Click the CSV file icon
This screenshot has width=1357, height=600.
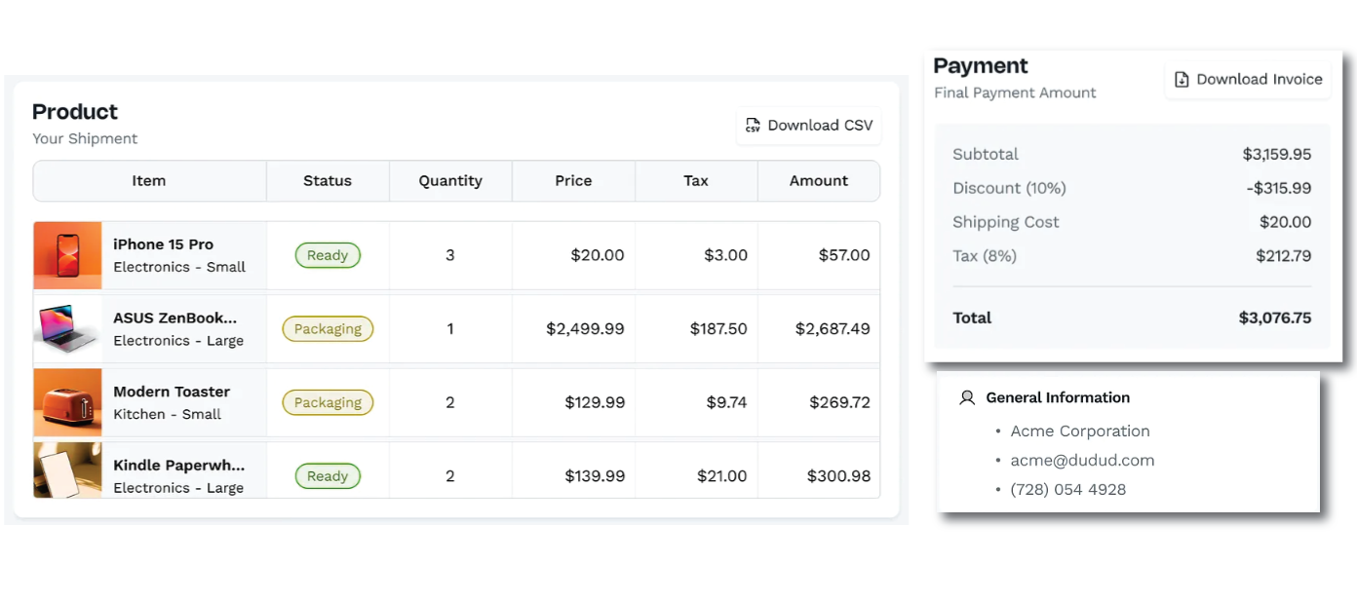click(753, 126)
